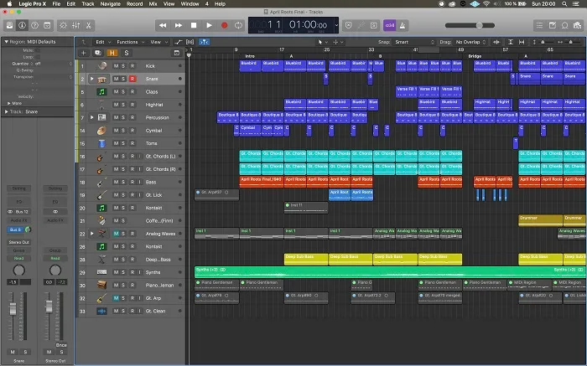Toggle the Show Automation icon

pos(179,42)
